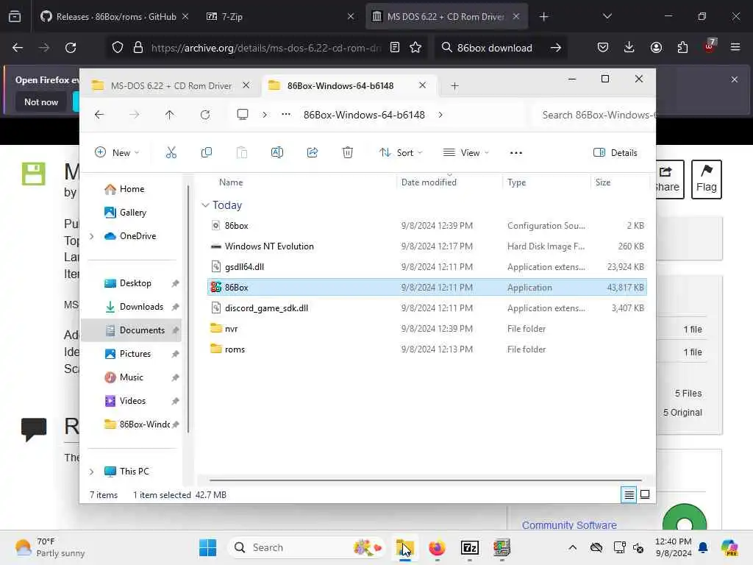Add a new Explorer tab
753x565 pixels.
454,86
